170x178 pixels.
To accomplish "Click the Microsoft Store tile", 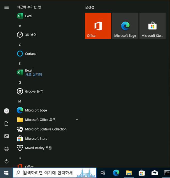I will [152, 26].
